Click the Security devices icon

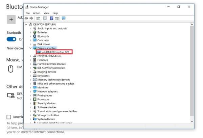coord(35,103)
